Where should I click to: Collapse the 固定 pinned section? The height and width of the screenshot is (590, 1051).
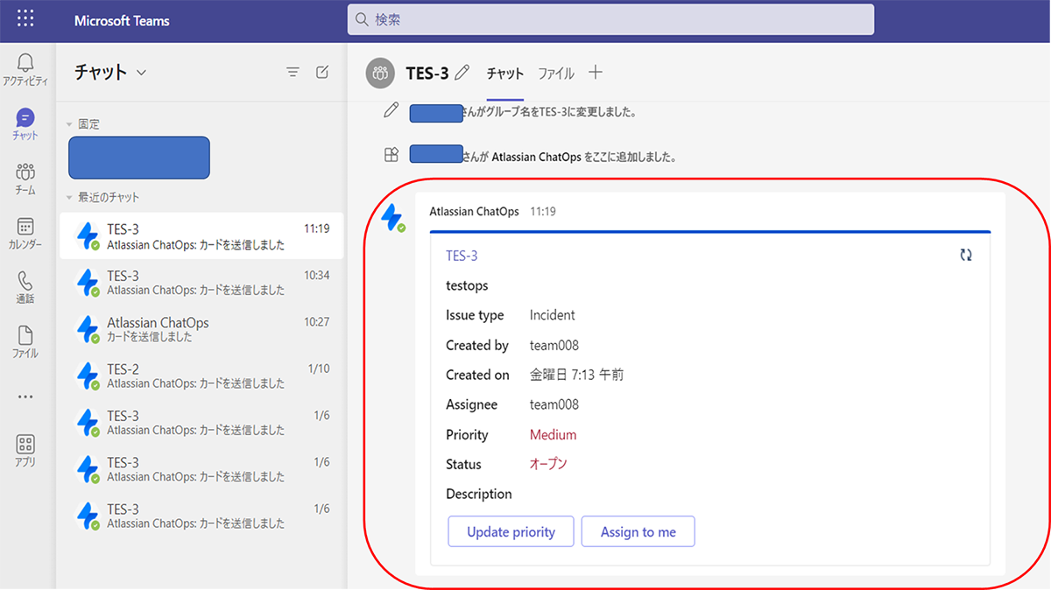pyautogui.click(x=70, y=124)
